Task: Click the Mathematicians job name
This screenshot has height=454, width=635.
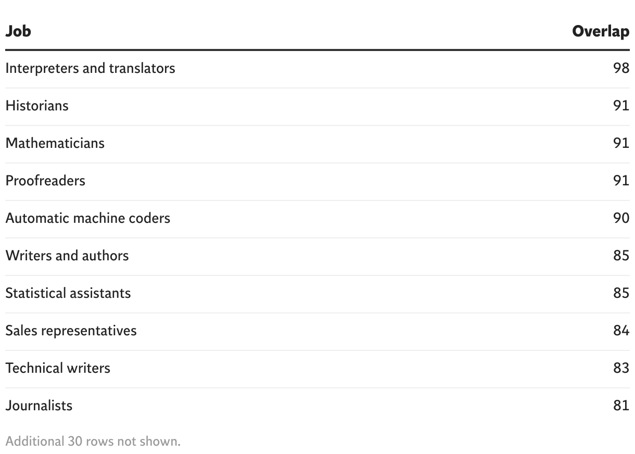Action: (55, 143)
